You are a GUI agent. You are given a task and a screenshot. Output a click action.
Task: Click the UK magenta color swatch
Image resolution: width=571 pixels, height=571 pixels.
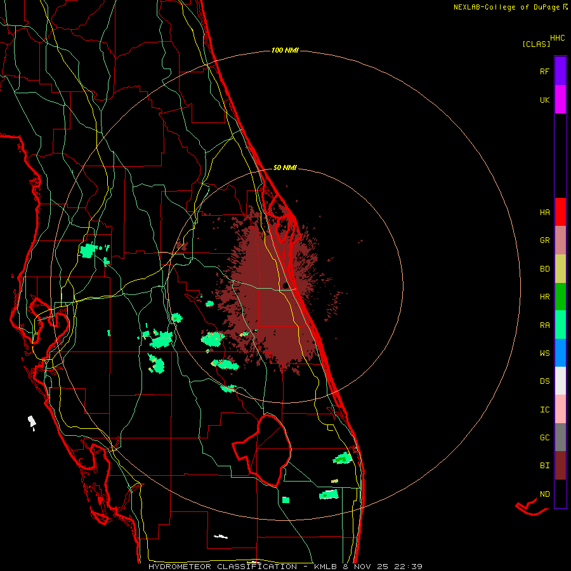pos(560,100)
